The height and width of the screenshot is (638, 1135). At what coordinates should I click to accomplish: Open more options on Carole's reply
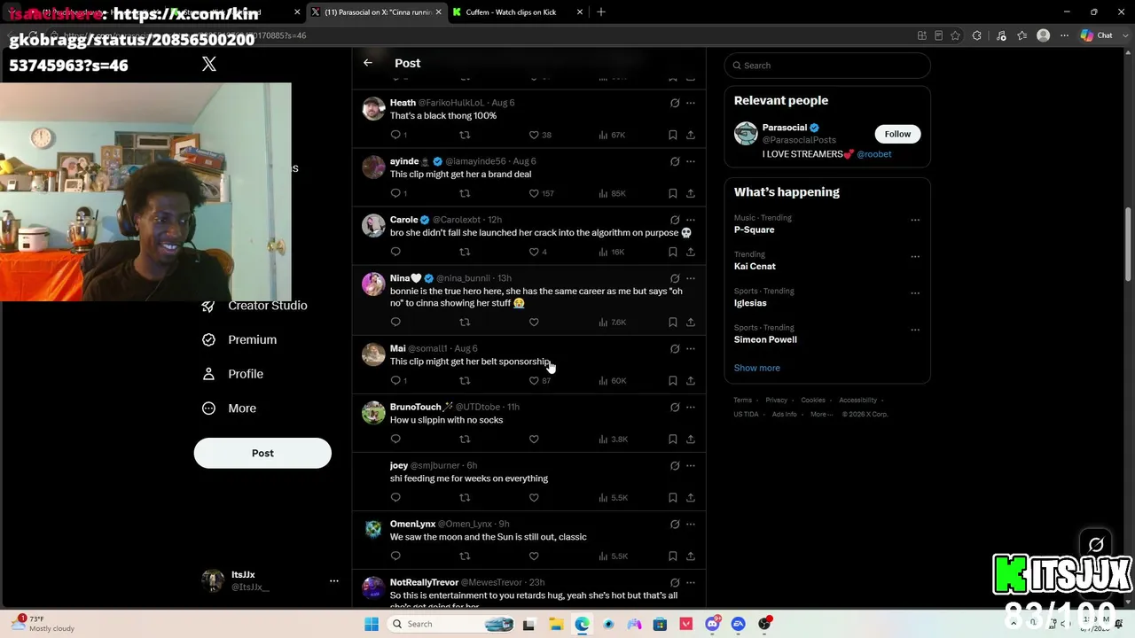691,220
